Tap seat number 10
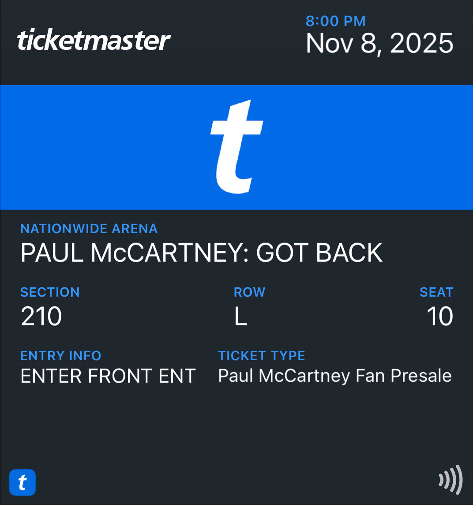Image resolution: width=473 pixels, height=505 pixels. [x=439, y=317]
